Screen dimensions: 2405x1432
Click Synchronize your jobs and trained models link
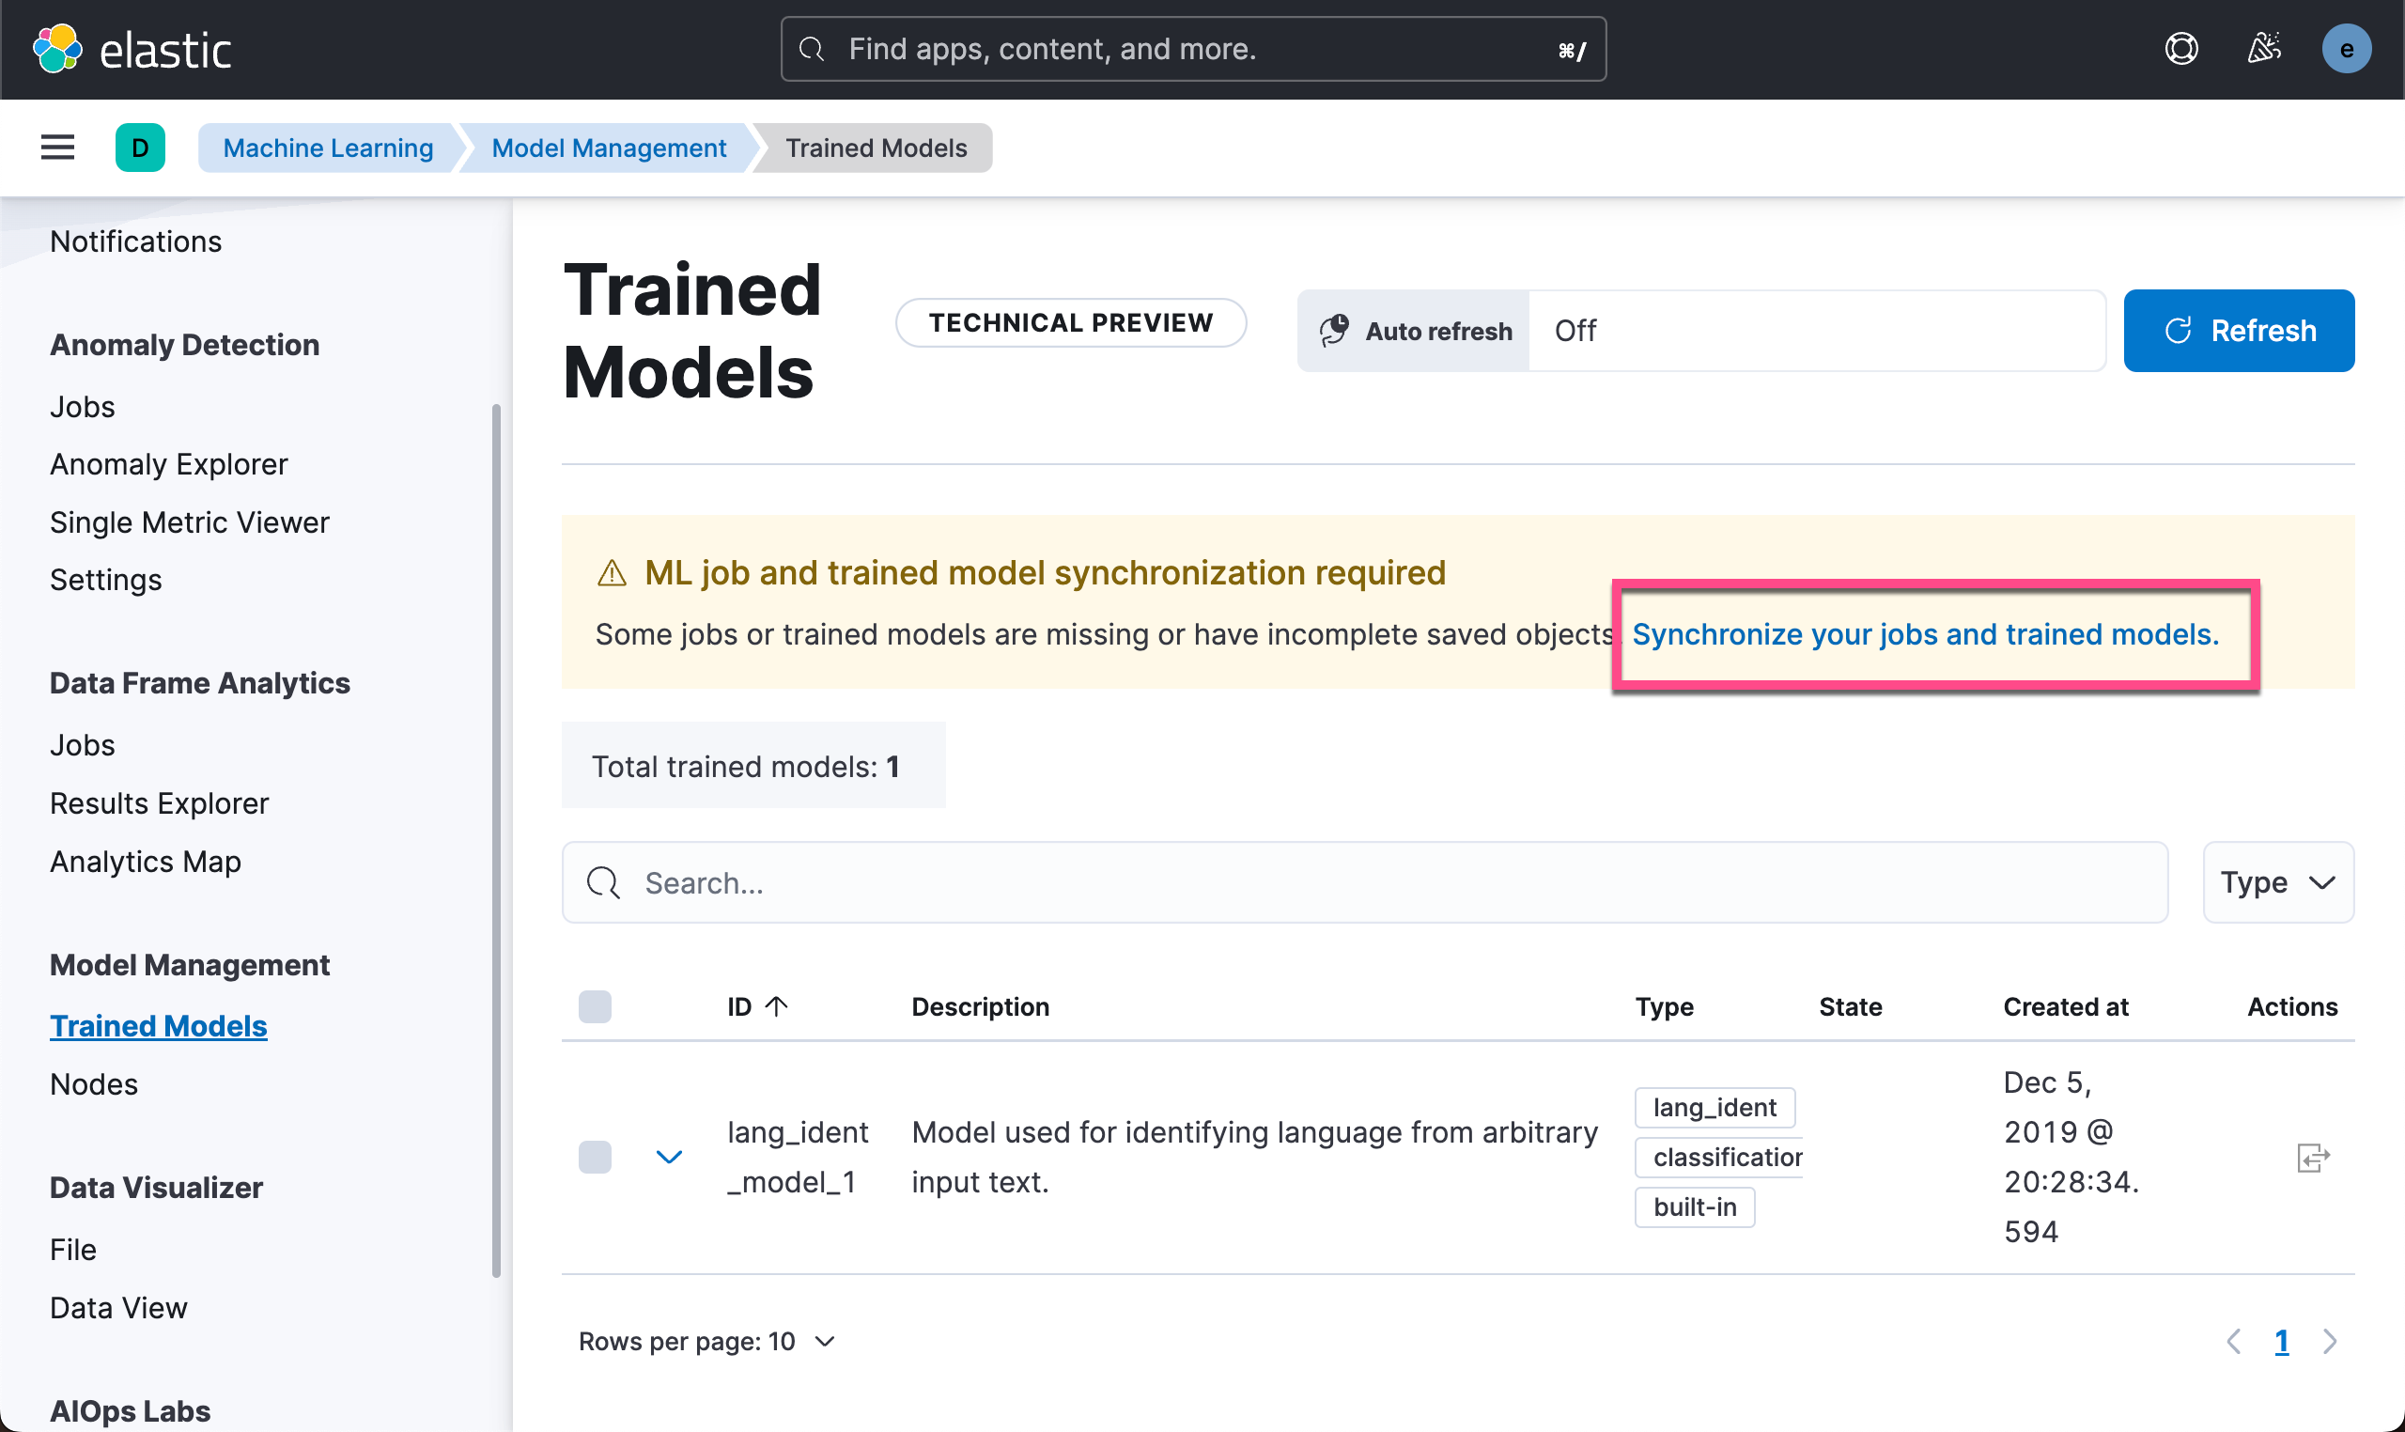coord(1925,634)
